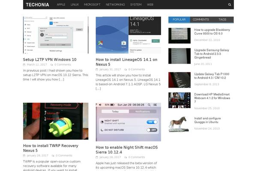Click the comment bubble icon under TWRP post

click(53, 156)
